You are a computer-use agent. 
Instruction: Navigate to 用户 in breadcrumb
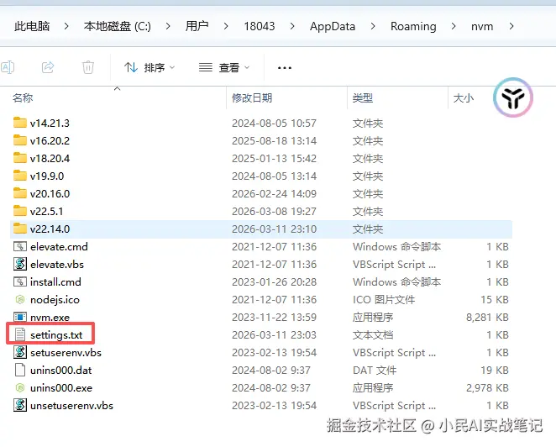[197, 26]
